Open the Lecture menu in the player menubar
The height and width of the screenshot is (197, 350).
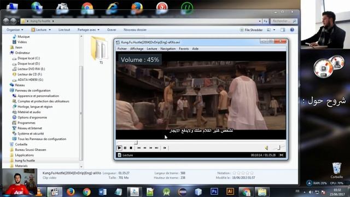(x=152, y=49)
